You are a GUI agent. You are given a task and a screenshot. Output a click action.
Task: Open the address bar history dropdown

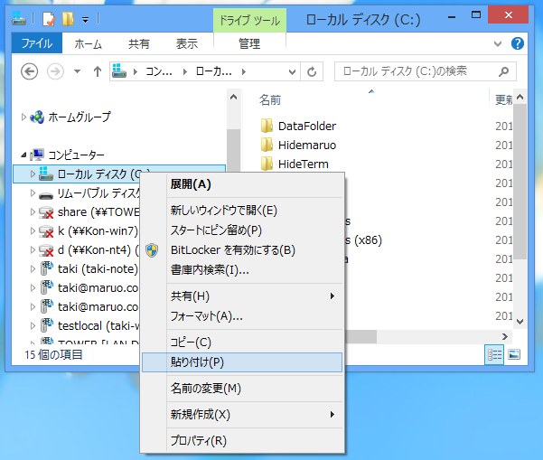click(292, 71)
